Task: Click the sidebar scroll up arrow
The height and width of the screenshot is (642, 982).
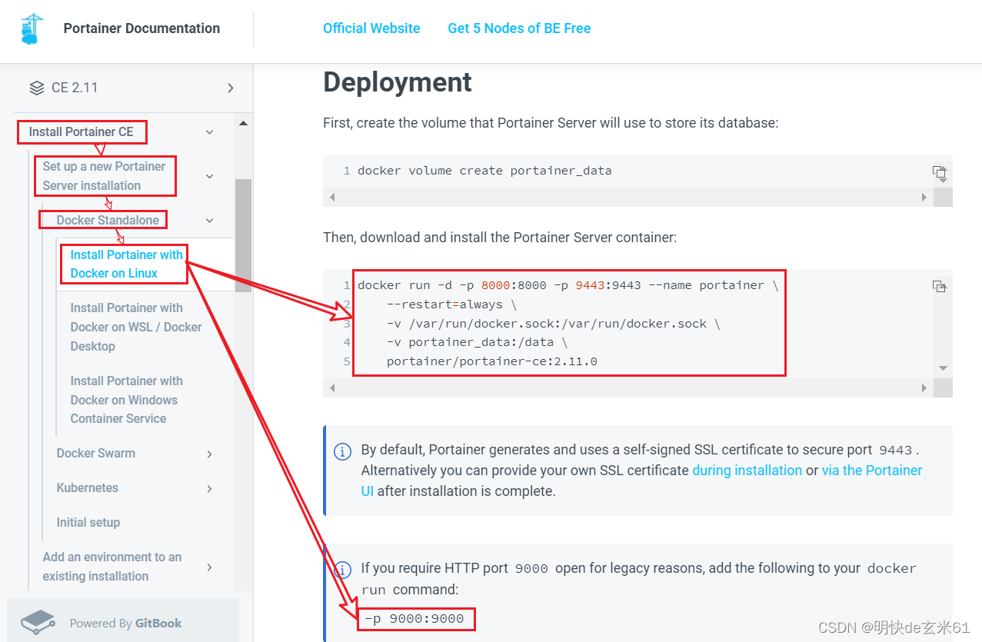Action: pos(243,123)
